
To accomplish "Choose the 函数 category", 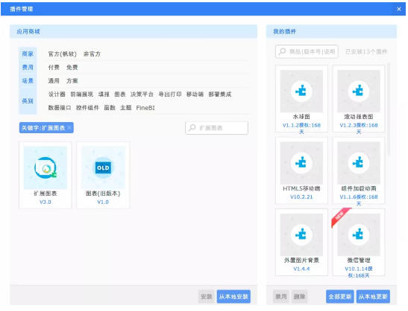I will click(110, 108).
